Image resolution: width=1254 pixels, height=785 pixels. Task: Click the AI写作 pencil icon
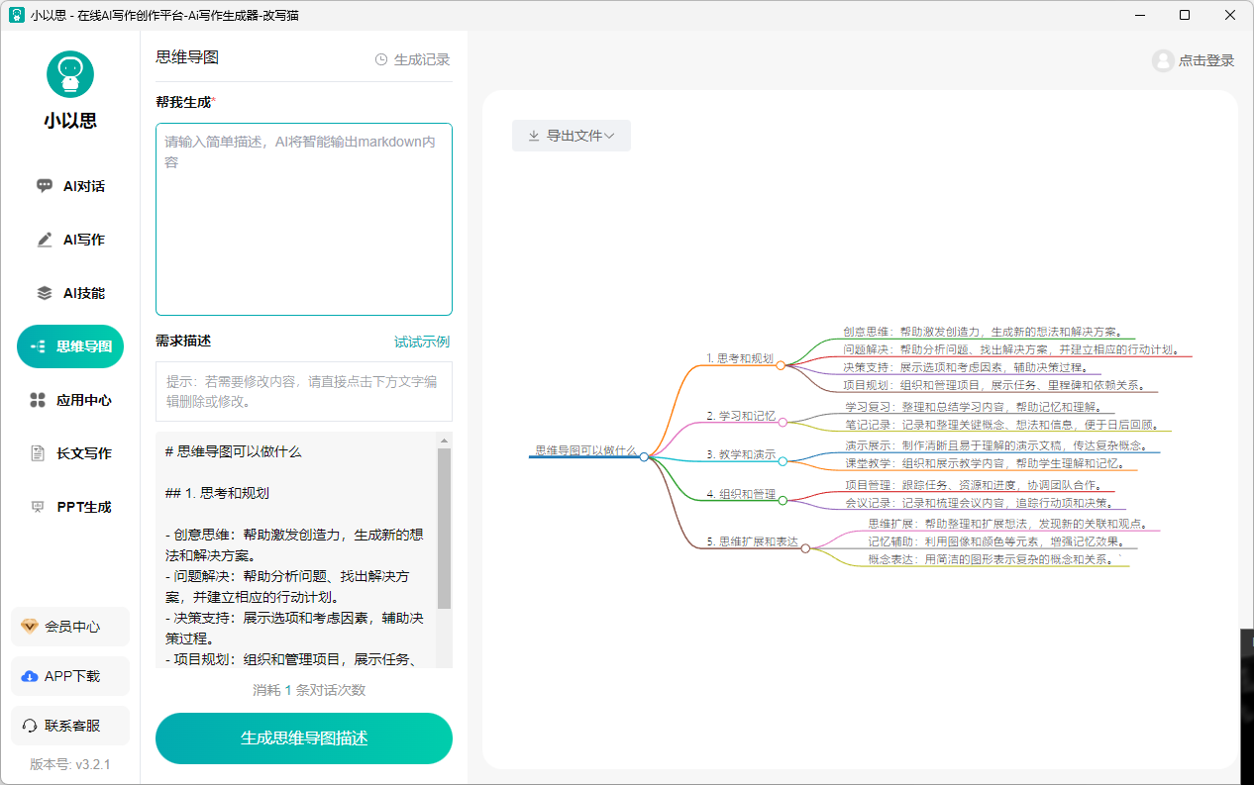pos(45,240)
